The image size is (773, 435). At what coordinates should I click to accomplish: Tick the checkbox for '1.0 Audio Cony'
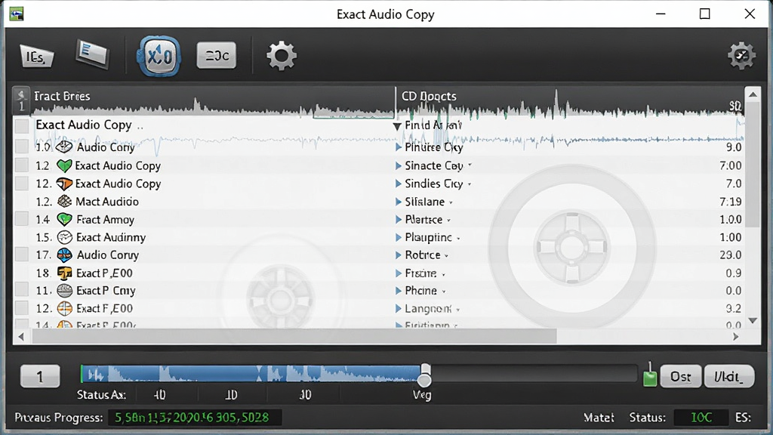22,147
